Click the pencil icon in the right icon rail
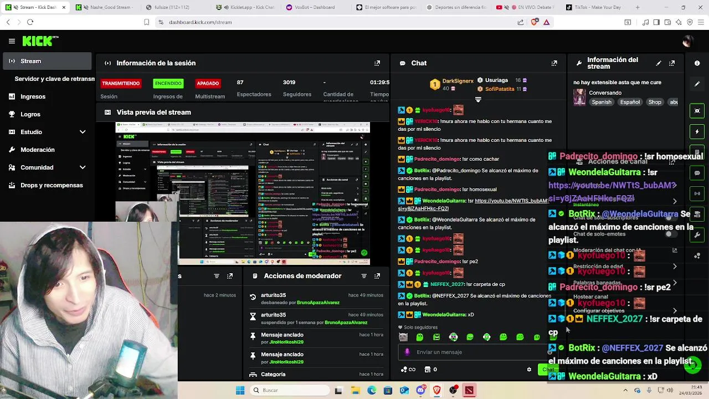 coord(697,84)
